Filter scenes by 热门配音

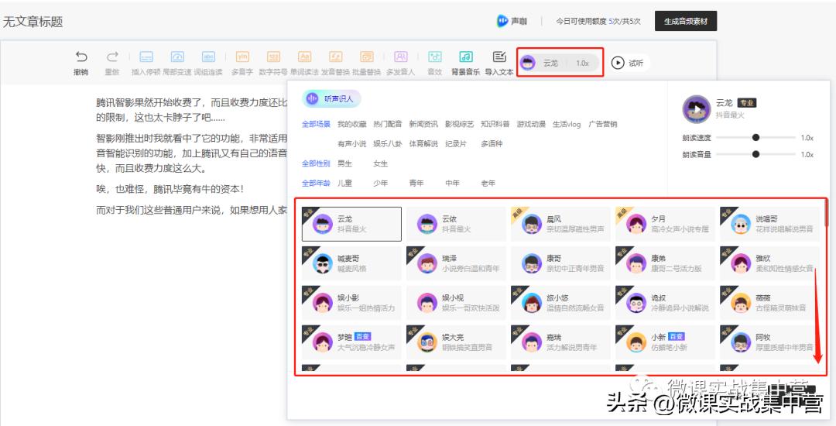(x=388, y=124)
